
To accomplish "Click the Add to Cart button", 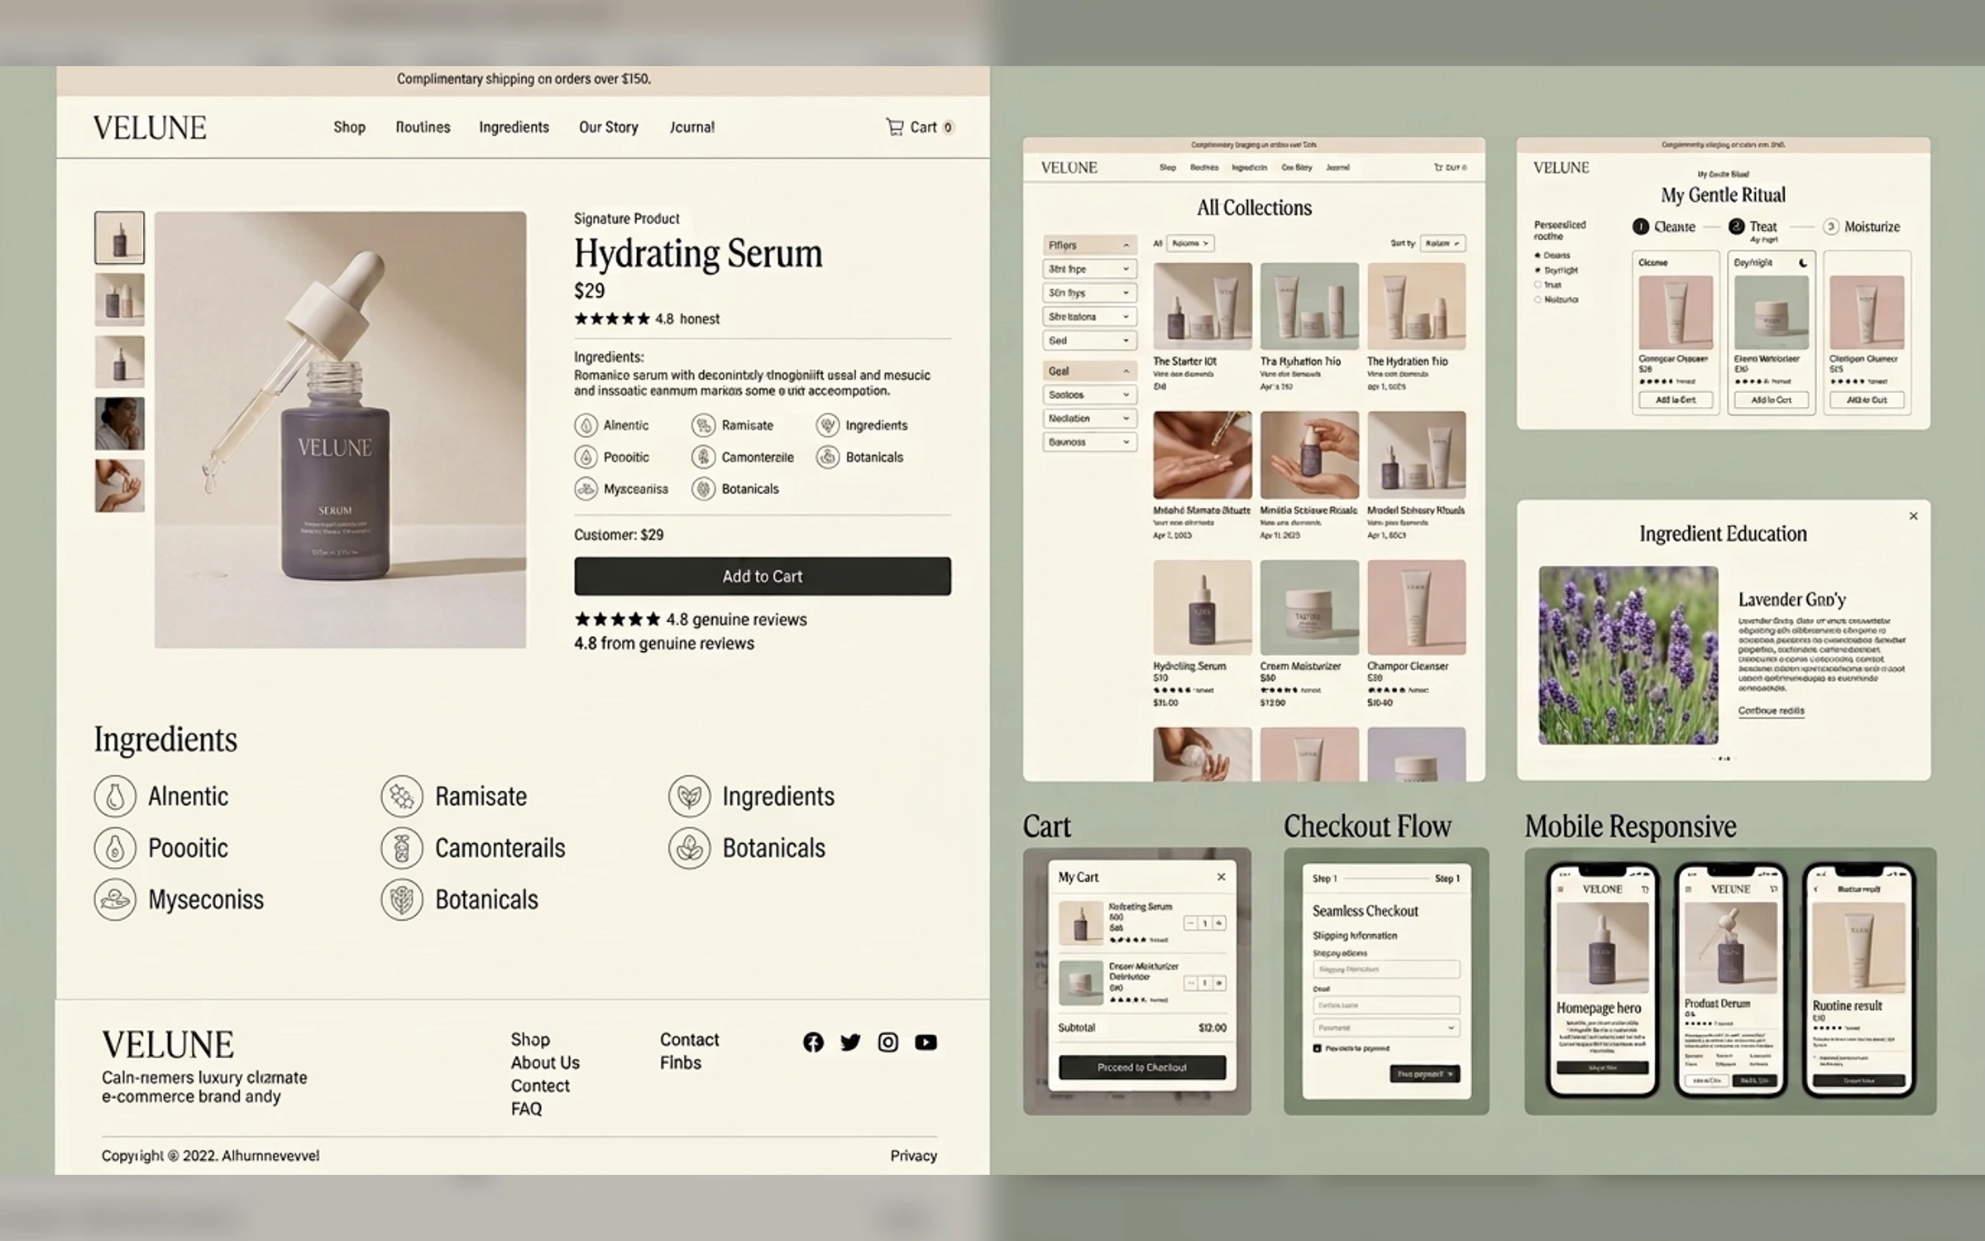I will coord(763,576).
